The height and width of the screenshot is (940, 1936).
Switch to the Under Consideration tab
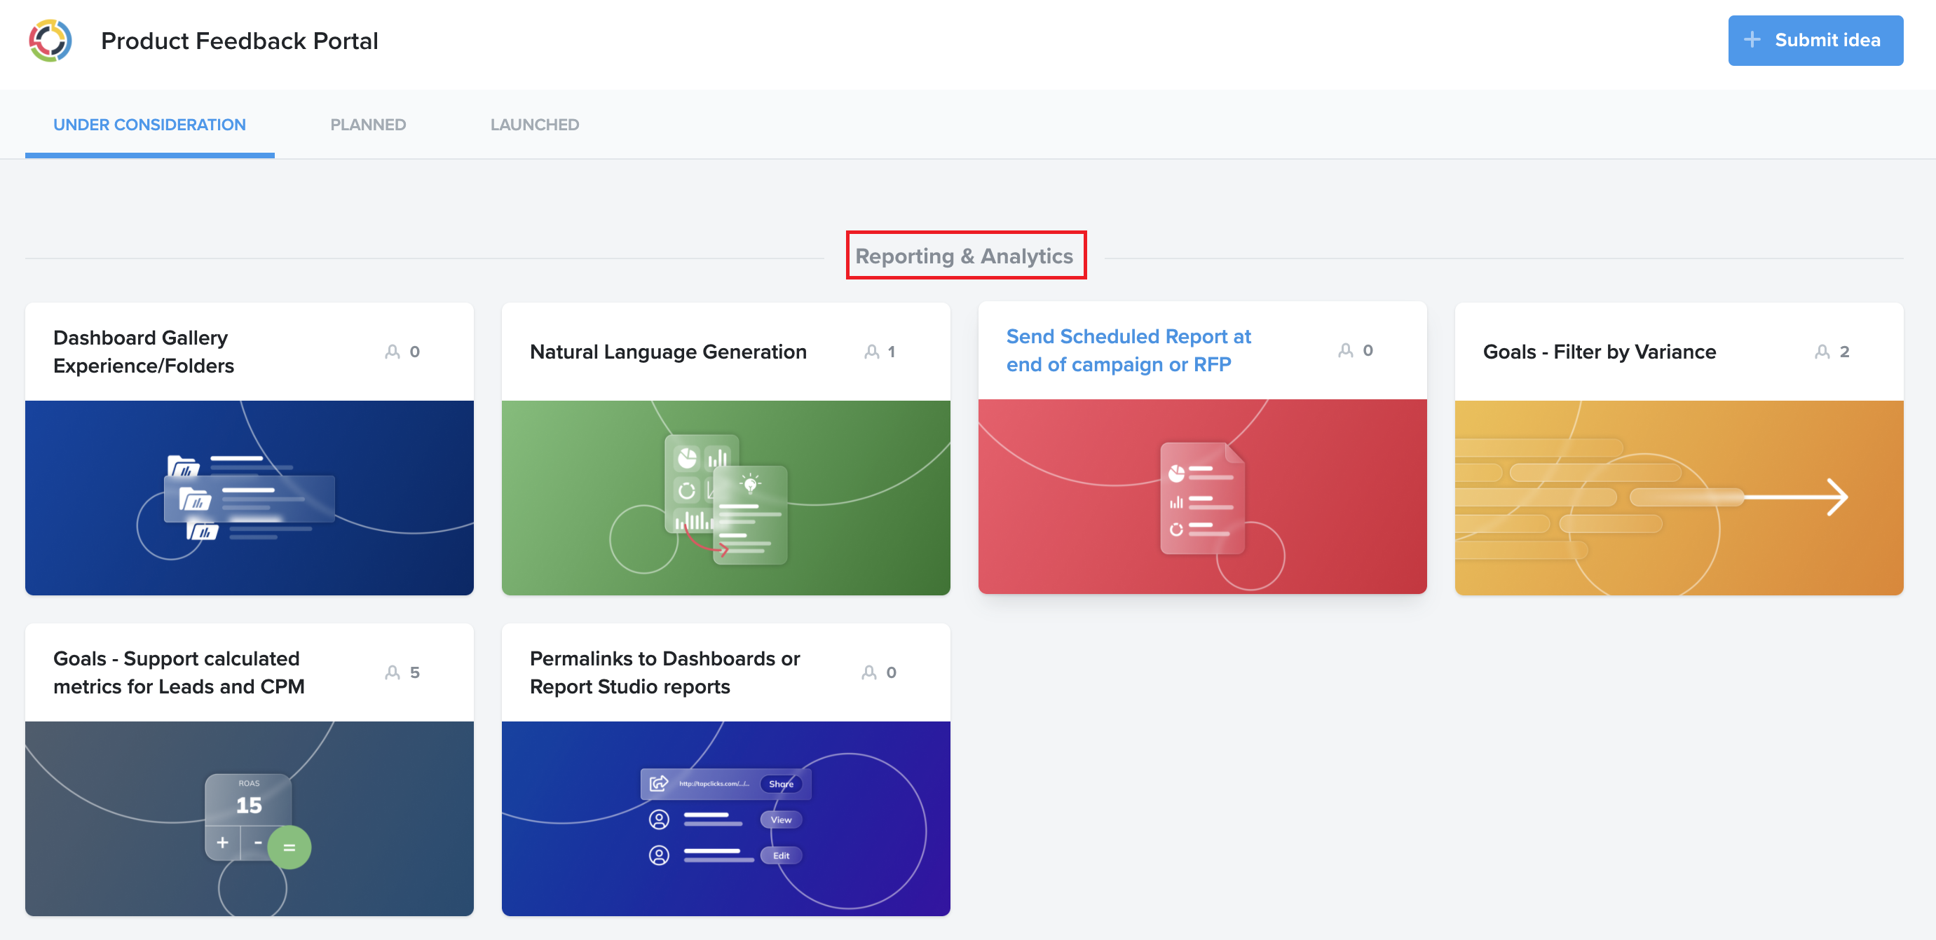click(149, 125)
